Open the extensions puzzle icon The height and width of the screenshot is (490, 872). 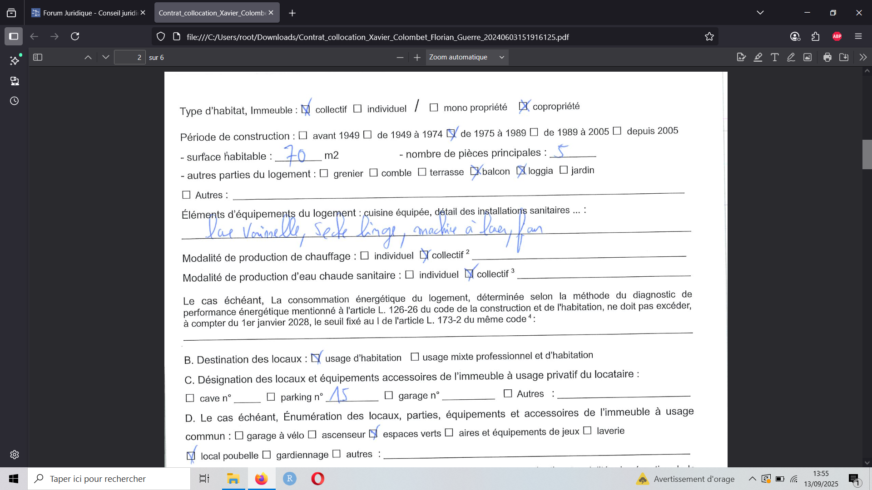816,37
